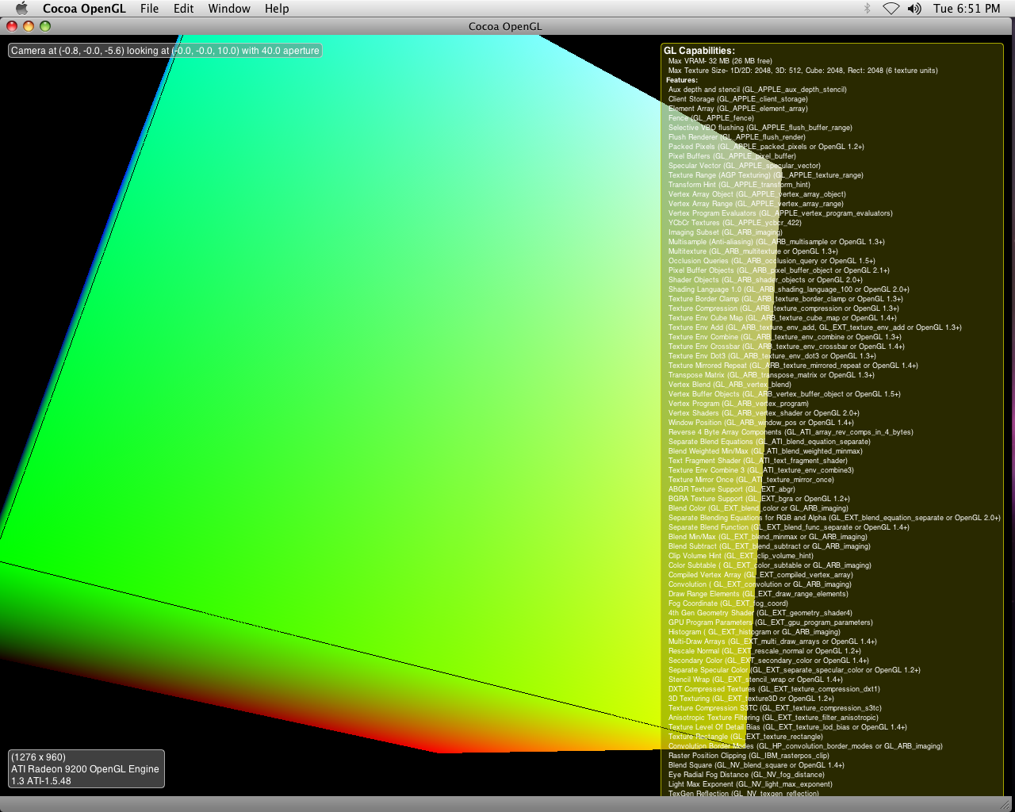Click the "Features:" subheading
The width and height of the screenshot is (1015, 812).
(x=682, y=80)
